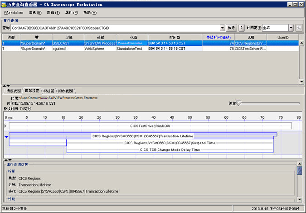306x213 pixels.
Task: Switch to the 摘要视图 tab
Action: pos(12,91)
